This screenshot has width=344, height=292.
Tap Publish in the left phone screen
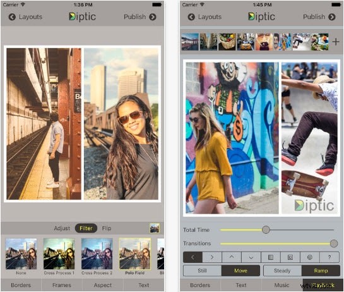140,17
